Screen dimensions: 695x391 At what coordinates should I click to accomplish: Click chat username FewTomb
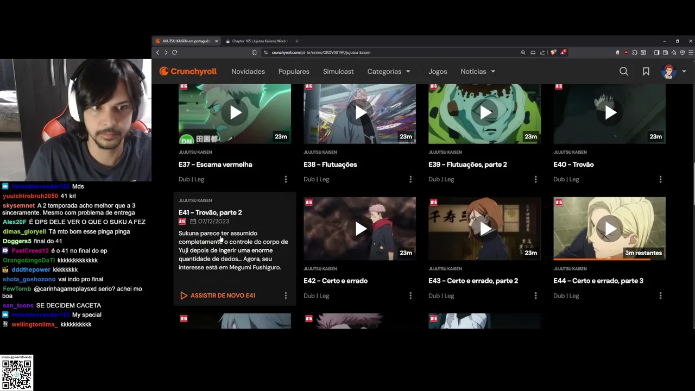click(x=17, y=289)
